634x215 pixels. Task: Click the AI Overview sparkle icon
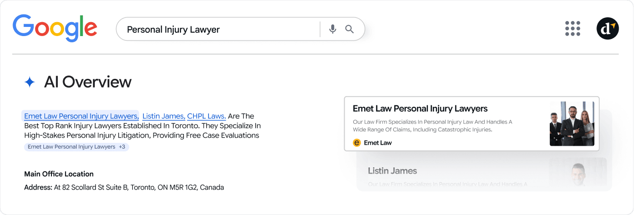click(30, 82)
